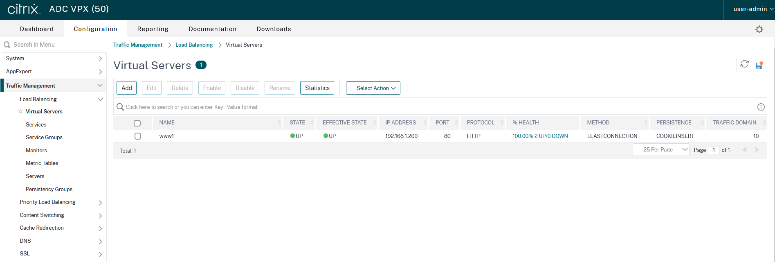Open the 25 Per Page dropdown
The width and height of the screenshot is (775, 262).
660,150
